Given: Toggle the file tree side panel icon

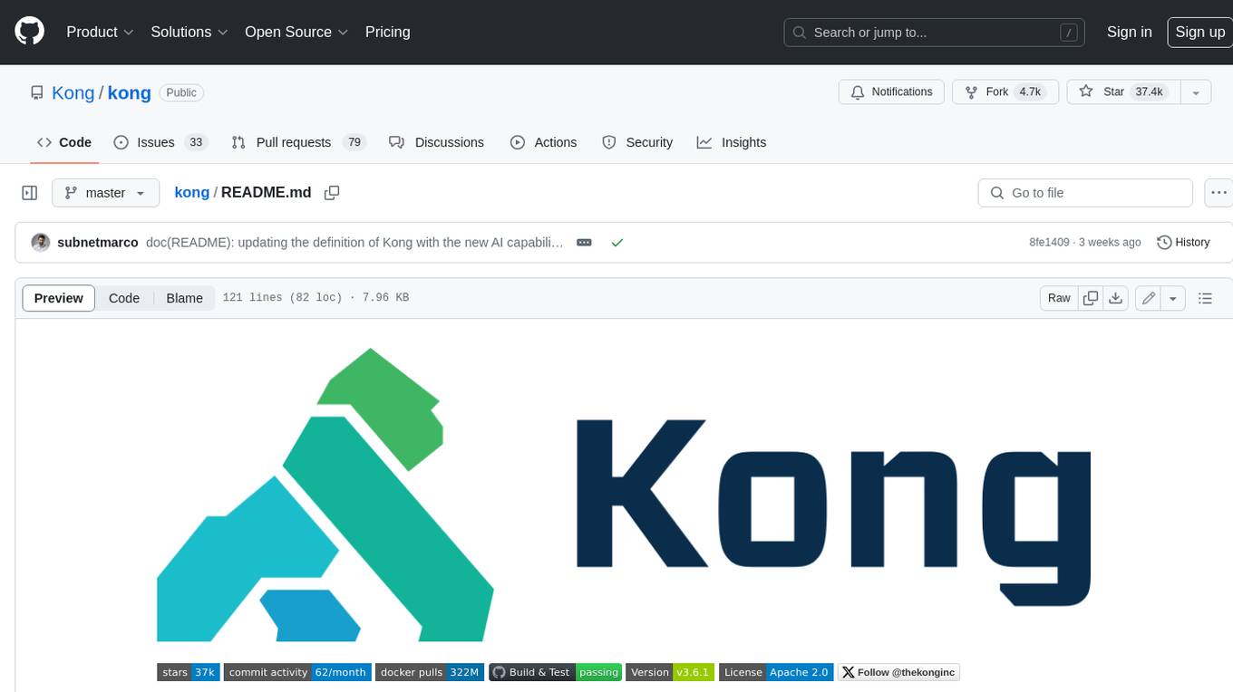Looking at the screenshot, I should point(30,193).
